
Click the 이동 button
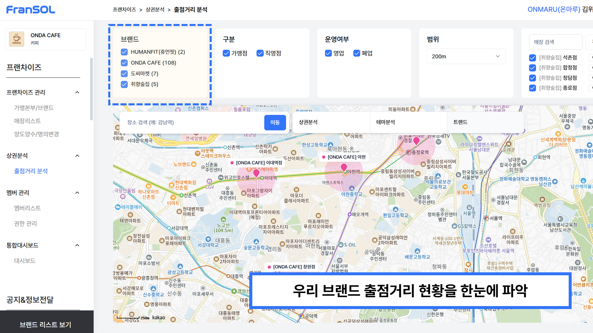click(x=275, y=123)
